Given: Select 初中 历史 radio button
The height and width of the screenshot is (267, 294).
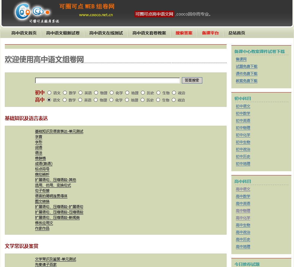Looking at the screenshot, I should click(143, 93).
